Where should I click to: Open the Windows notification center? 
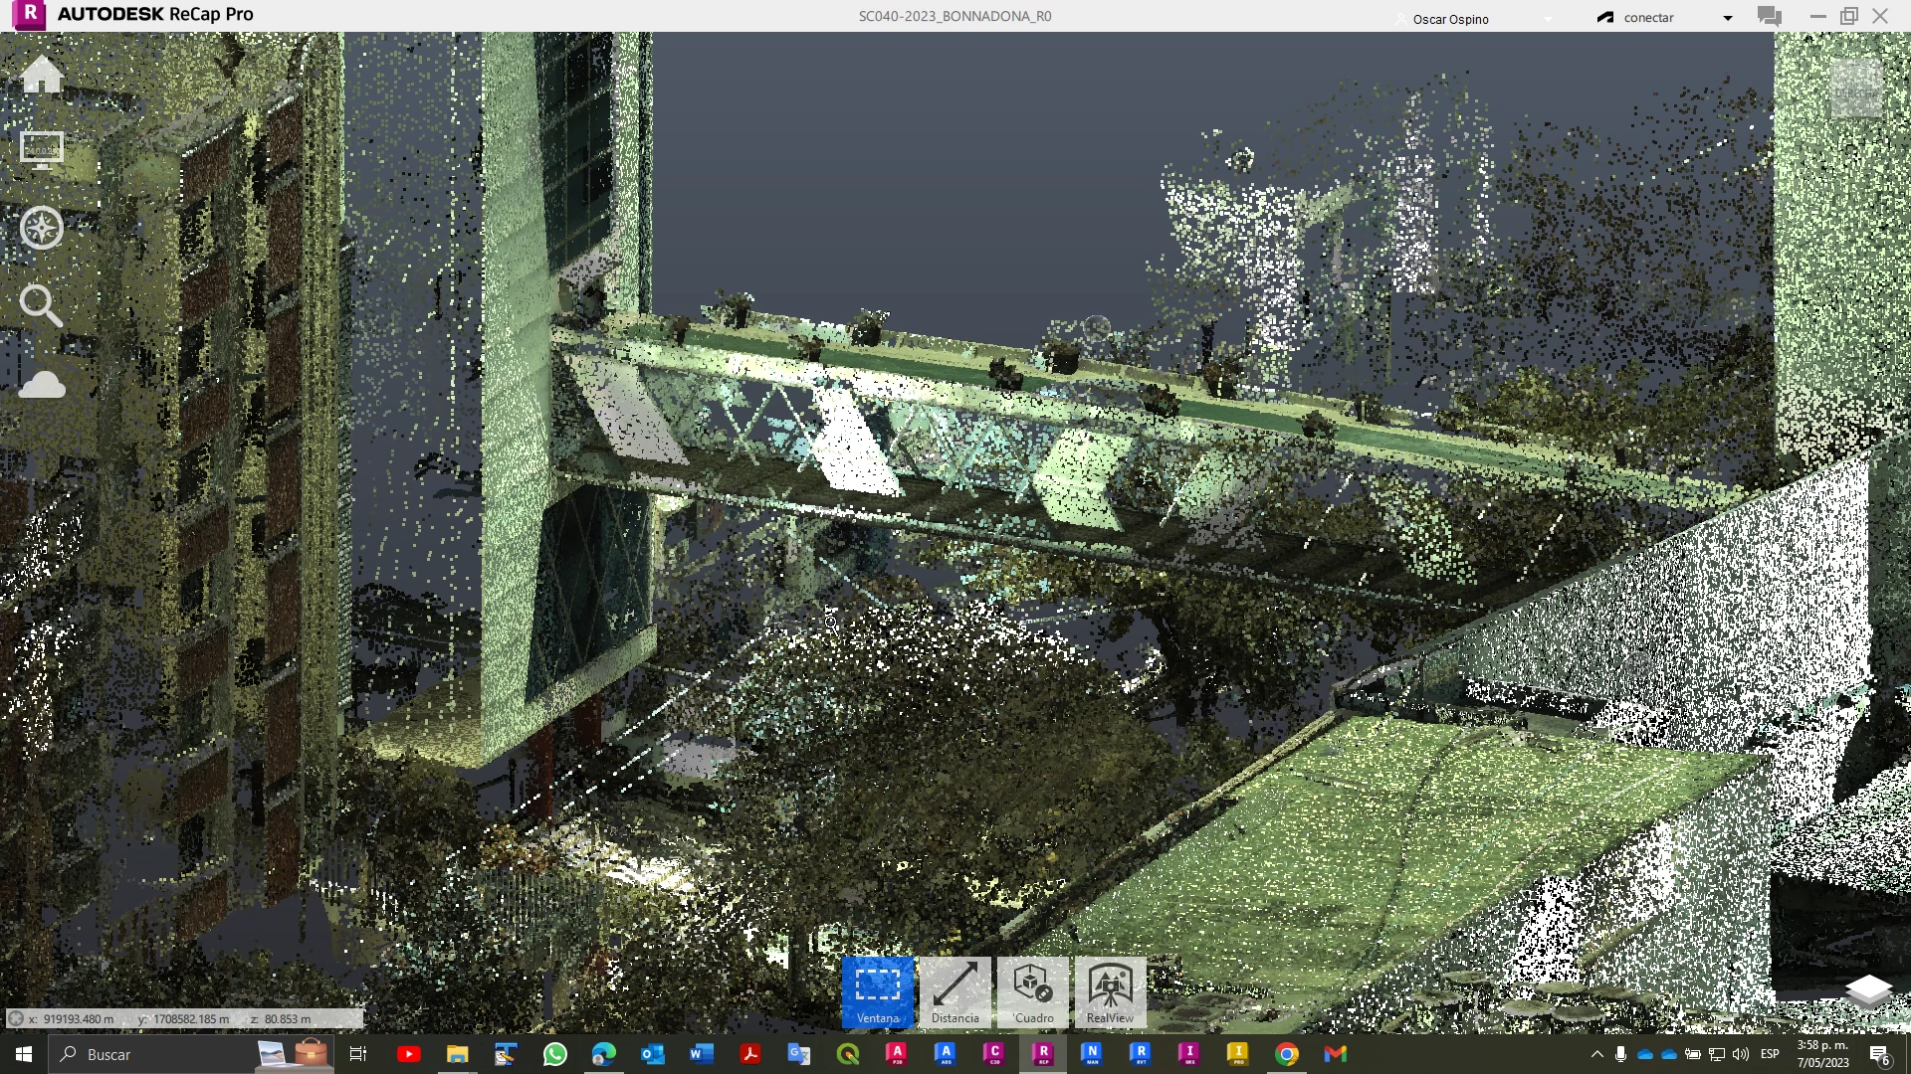(1880, 1054)
